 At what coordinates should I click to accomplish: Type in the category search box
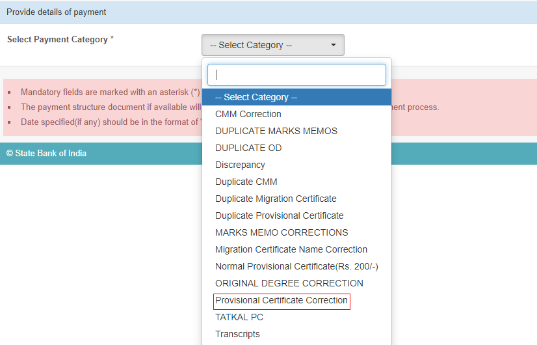[296, 75]
